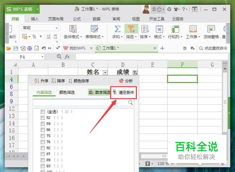This screenshot has width=235, height=172.
Task: Click the Number Filter (数字筛选) button
Action: point(100,92)
